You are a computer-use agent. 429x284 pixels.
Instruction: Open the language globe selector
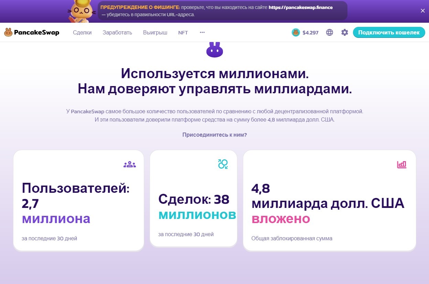point(330,32)
